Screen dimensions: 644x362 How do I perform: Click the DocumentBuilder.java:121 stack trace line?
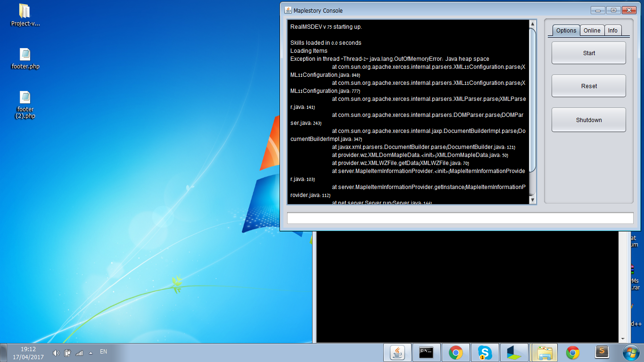tap(423, 147)
